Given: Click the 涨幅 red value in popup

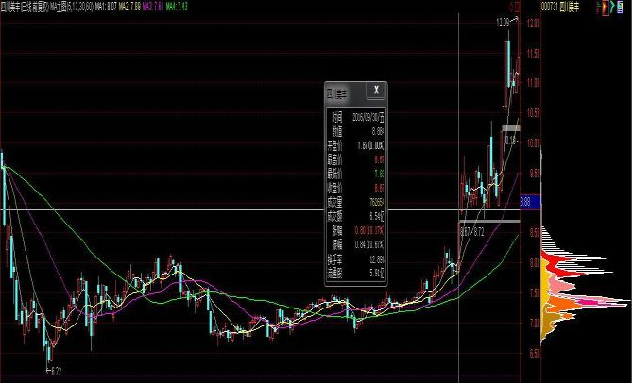Looking at the screenshot, I should click(x=369, y=230).
